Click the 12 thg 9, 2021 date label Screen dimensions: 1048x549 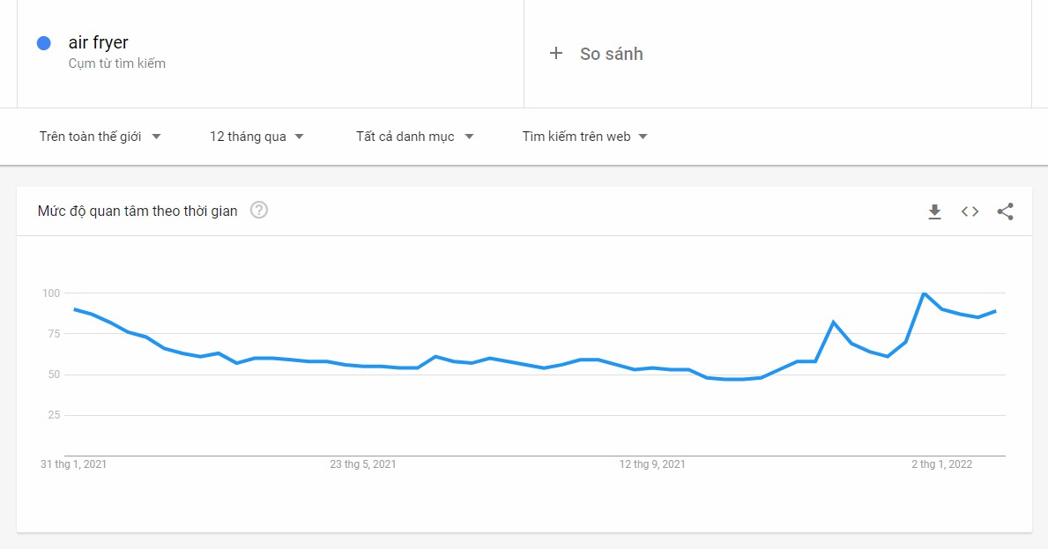652,464
